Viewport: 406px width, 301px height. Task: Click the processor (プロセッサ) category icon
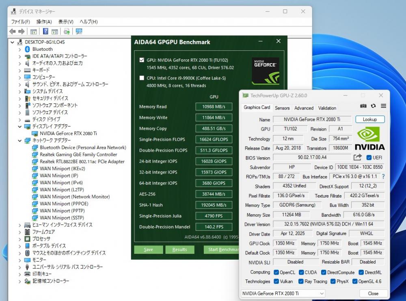[x=28, y=239]
